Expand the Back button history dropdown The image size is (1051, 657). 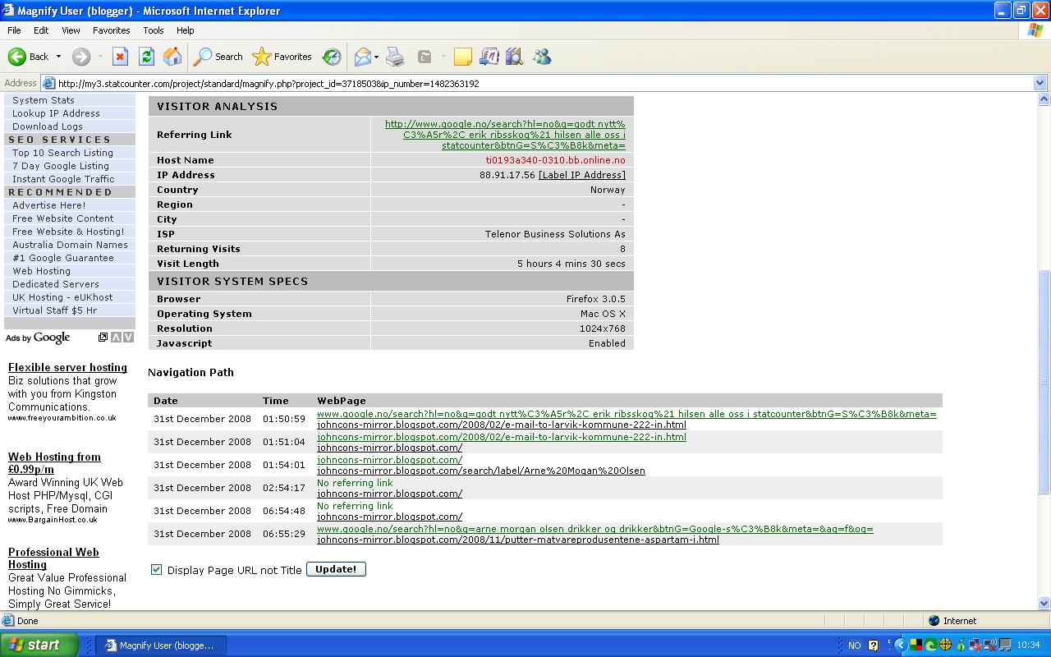coord(58,57)
